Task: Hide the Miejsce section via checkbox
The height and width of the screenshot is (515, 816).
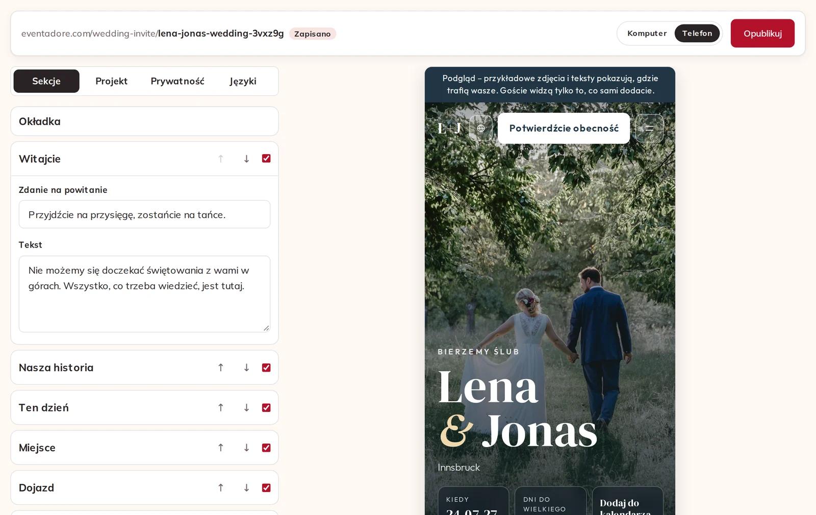Action: (266, 448)
